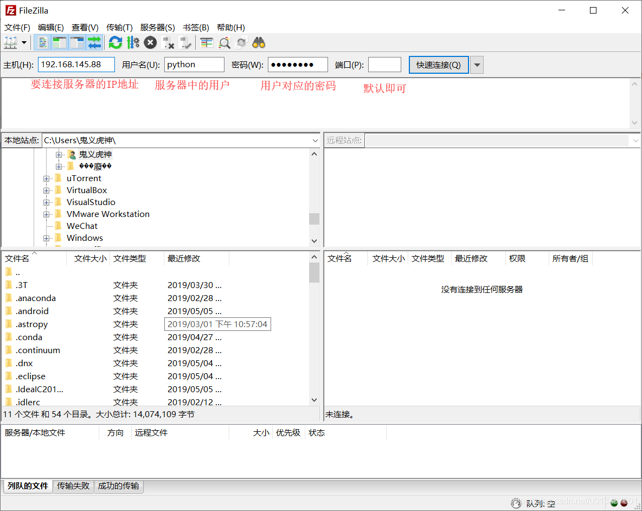Click local tree scrollbar down arrow
The height and width of the screenshot is (511, 642).
coord(314,241)
